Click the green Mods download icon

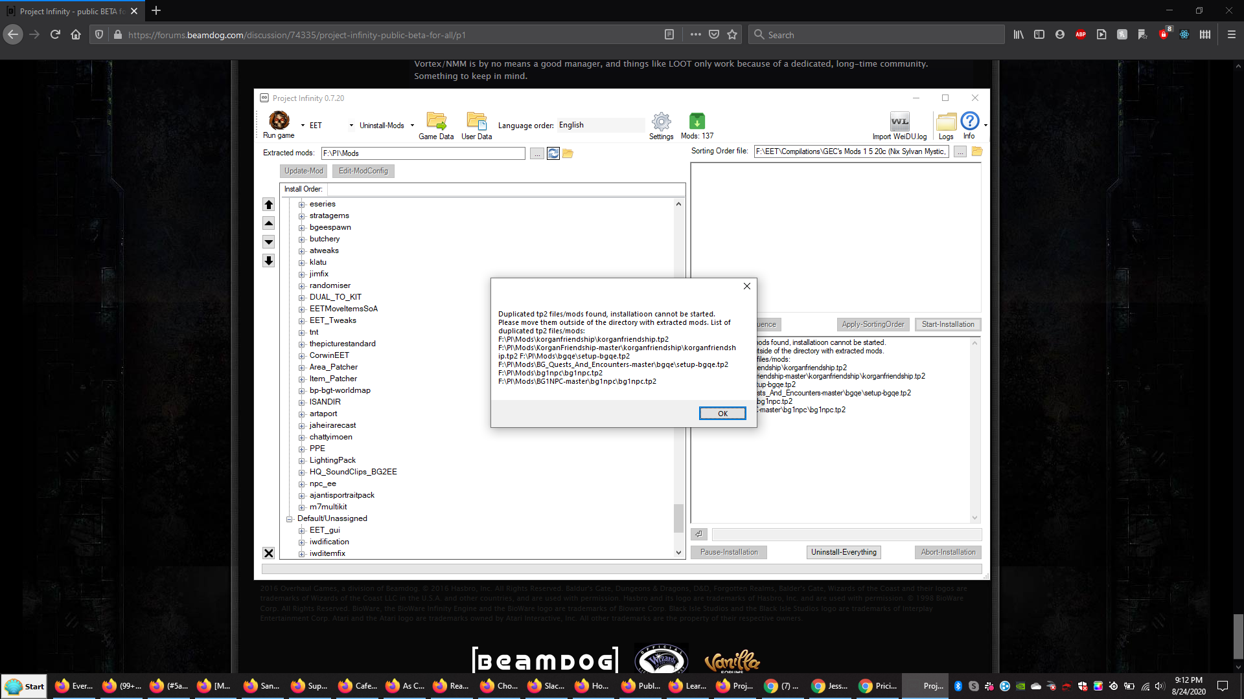697,121
